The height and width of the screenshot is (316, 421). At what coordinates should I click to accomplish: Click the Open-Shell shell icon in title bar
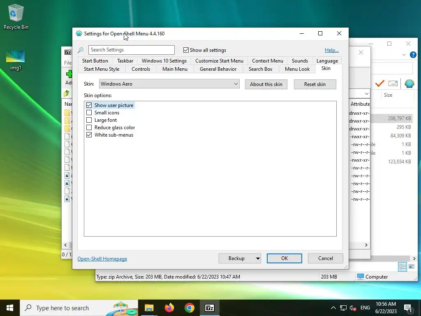(79, 34)
